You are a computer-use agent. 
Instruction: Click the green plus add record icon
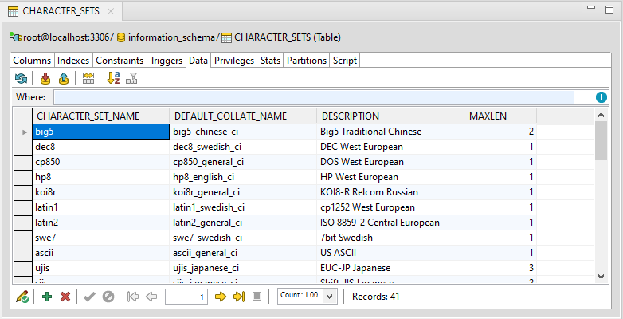[x=47, y=297]
